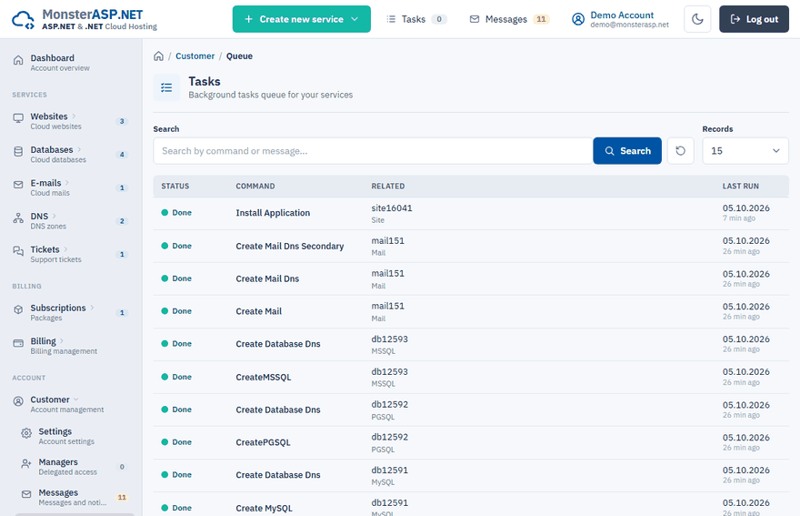Click the Demo Account avatar icon
This screenshot has height=516, width=800.
tap(578, 19)
